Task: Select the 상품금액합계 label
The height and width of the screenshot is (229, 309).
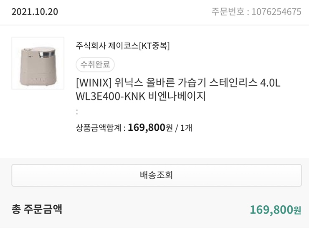Action: (x=99, y=128)
